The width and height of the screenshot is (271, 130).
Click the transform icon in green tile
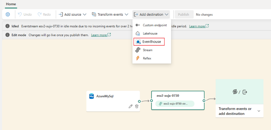(235, 92)
